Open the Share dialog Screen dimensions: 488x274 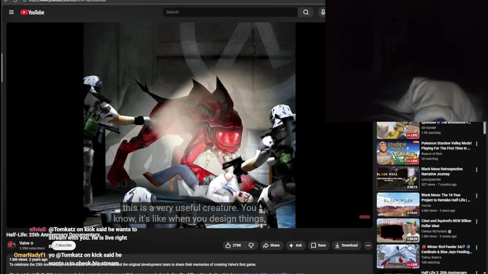click(x=271, y=245)
